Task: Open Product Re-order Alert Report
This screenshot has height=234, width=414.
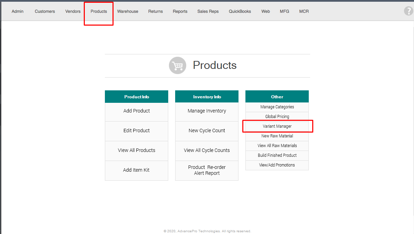Action: coord(207,170)
